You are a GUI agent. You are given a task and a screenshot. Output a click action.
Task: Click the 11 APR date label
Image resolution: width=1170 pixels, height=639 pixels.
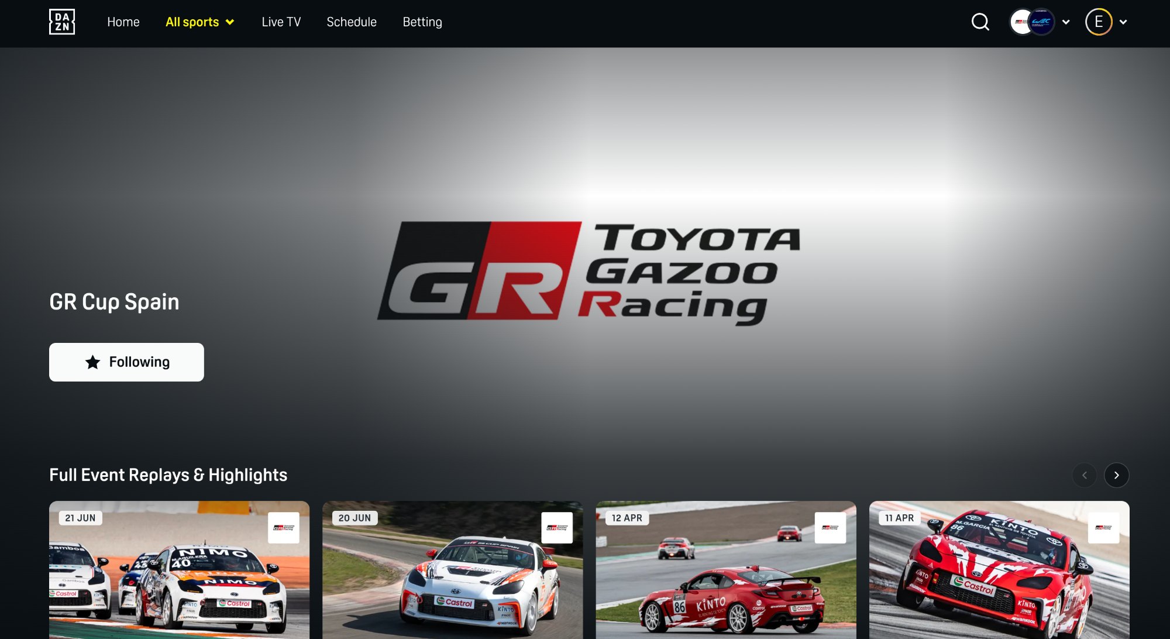(900, 518)
